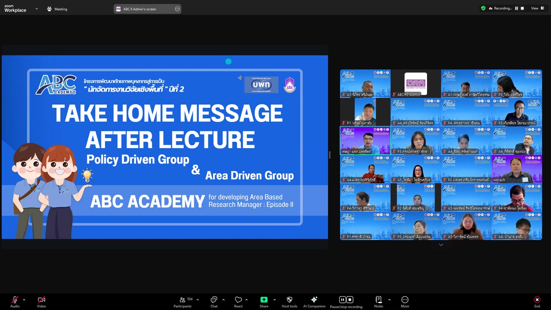Open the React heart menu

click(x=238, y=301)
